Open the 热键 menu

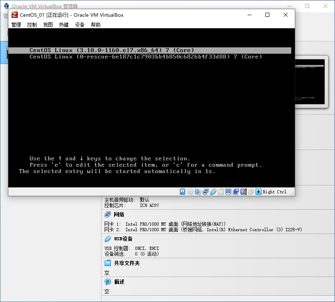[x=64, y=25]
